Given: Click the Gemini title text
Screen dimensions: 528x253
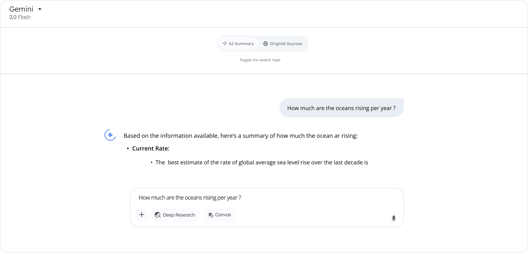Looking at the screenshot, I should (x=21, y=9).
